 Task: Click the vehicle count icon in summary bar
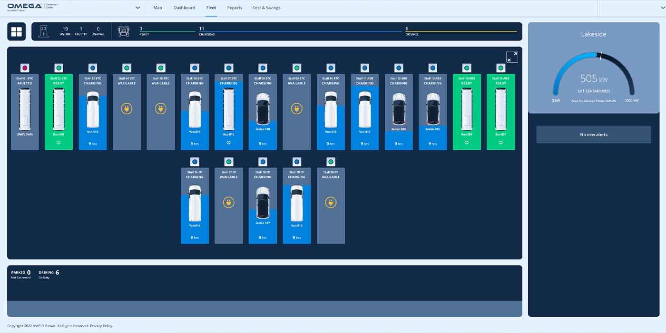tap(124, 31)
